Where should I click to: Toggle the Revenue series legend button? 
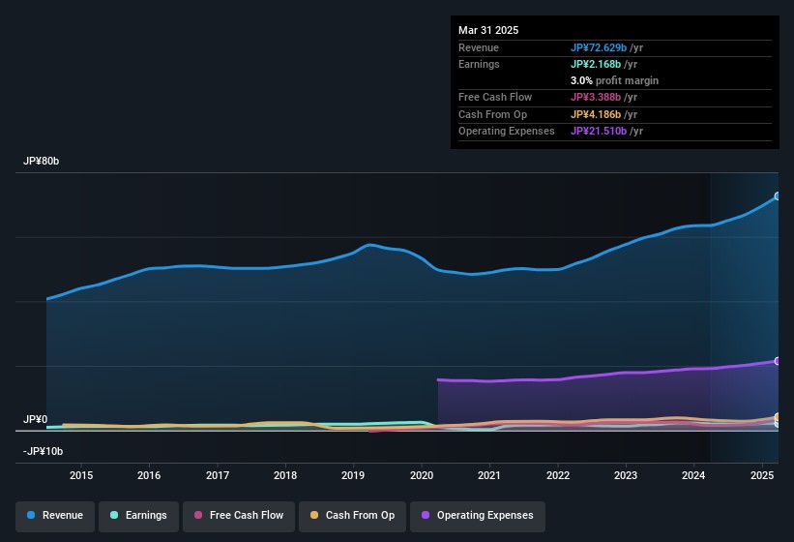click(x=56, y=515)
